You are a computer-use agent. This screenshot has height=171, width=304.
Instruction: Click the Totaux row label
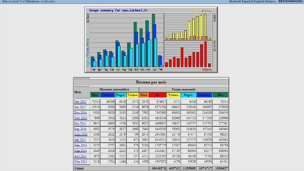pyautogui.click(x=79, y=169)
